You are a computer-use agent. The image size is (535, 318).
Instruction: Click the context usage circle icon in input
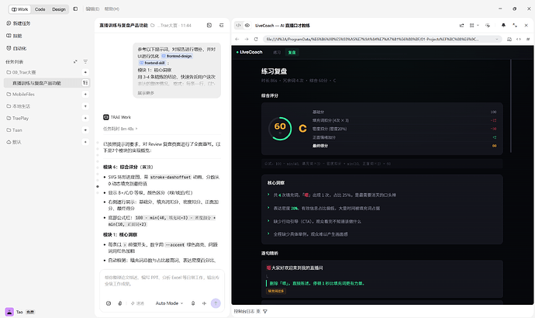pyautogui.click(x=109, y=303)
